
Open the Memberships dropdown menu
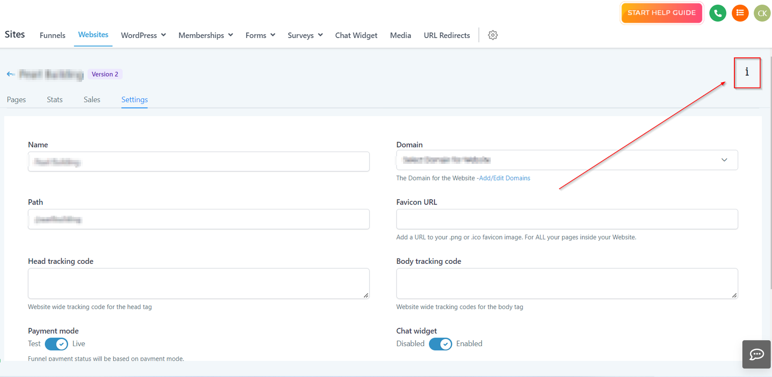[x=206, y=35]
